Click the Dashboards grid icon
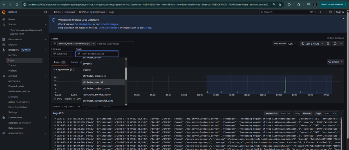Screen dimensions: 349x150 (x=4, y=39)
